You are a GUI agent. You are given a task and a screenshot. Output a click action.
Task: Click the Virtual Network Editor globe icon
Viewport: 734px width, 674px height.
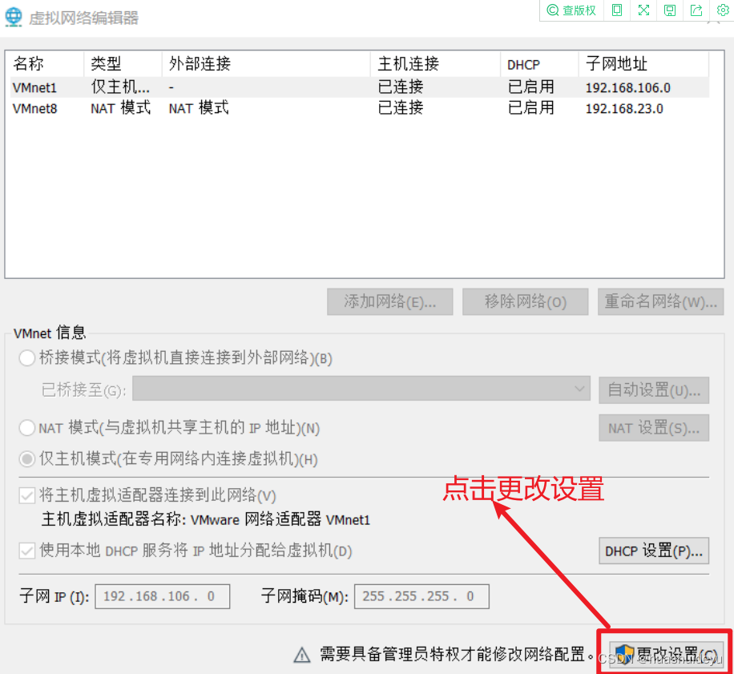[x=13, y=17]
